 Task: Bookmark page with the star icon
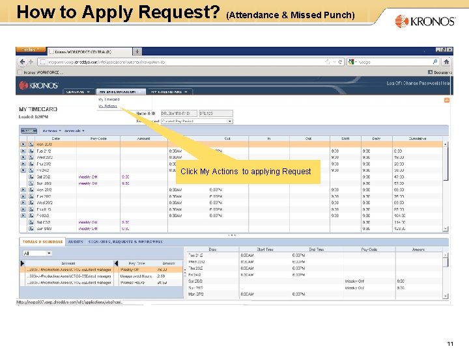[328, 62]
